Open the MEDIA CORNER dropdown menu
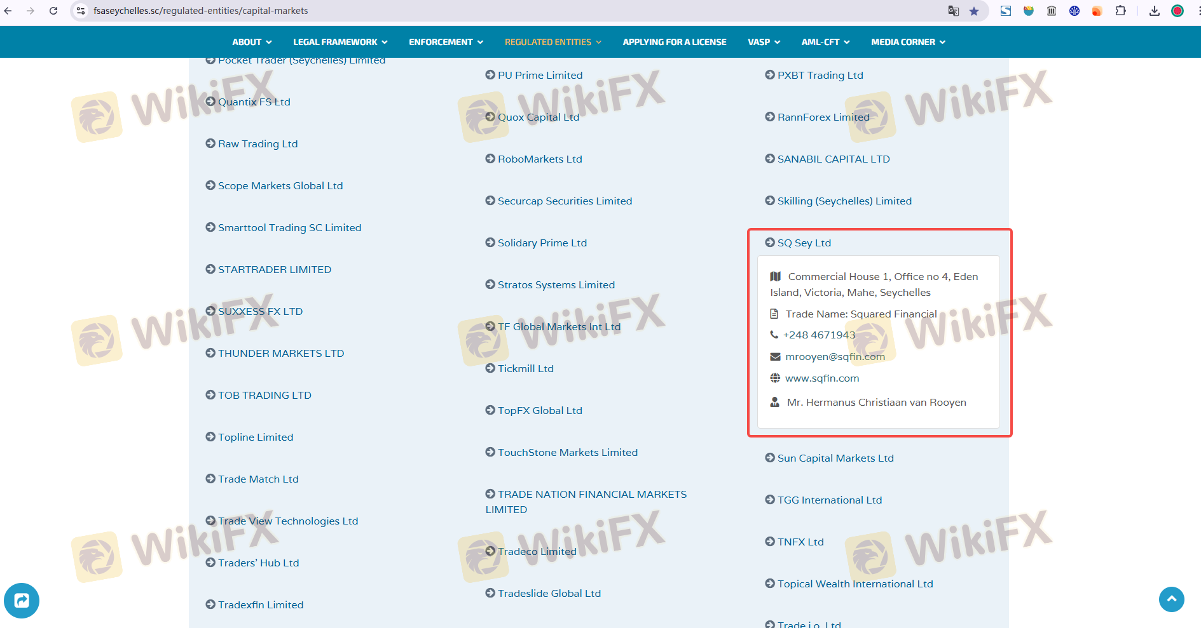Viewport: 1201px width, 628px height. tap(908, 42)
